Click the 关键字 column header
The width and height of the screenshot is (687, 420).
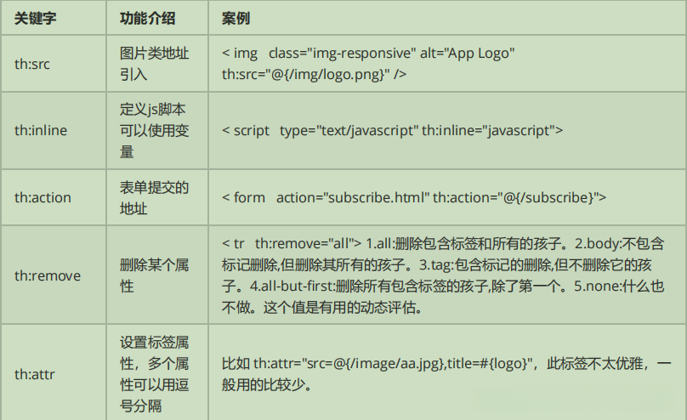(35, 18)
